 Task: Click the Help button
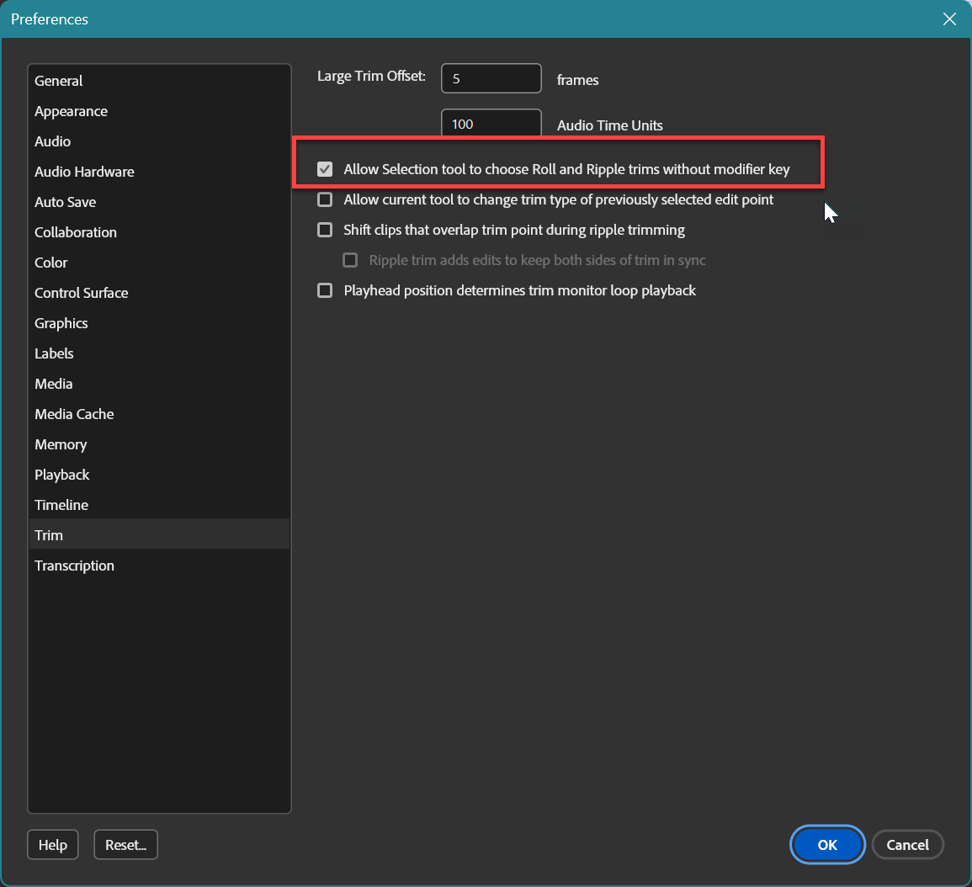(52, 844)
